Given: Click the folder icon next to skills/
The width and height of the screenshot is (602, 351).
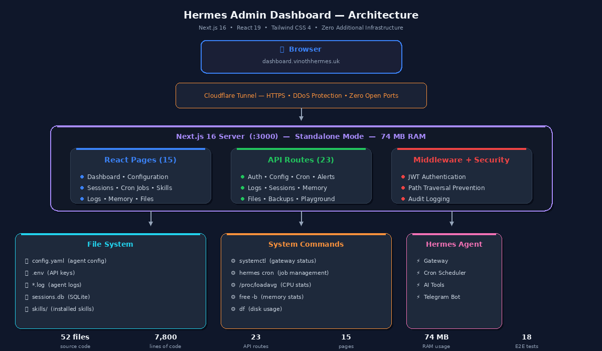Looking at the screenshot, I should coord(27,309).
